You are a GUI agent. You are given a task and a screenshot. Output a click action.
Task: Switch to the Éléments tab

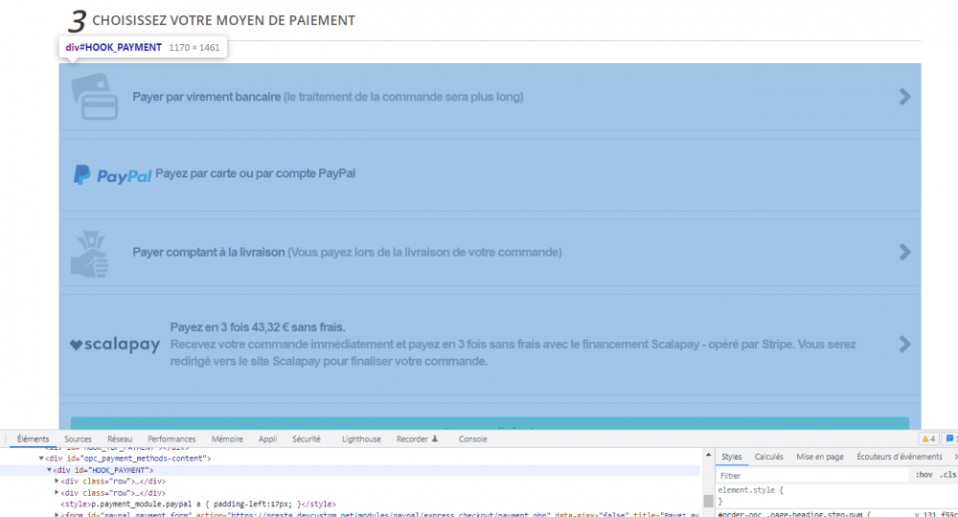click(33, 438)
